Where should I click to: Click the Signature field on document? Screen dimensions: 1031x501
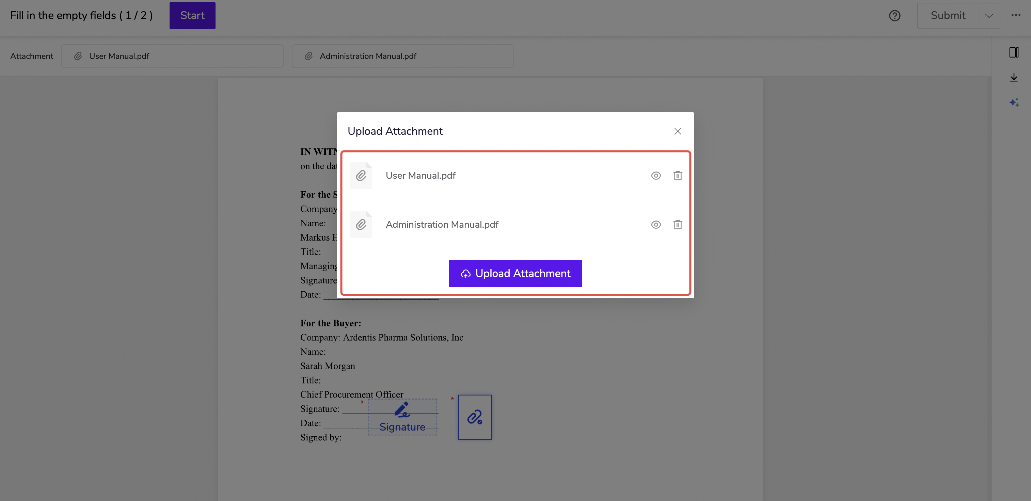(402, 417)
